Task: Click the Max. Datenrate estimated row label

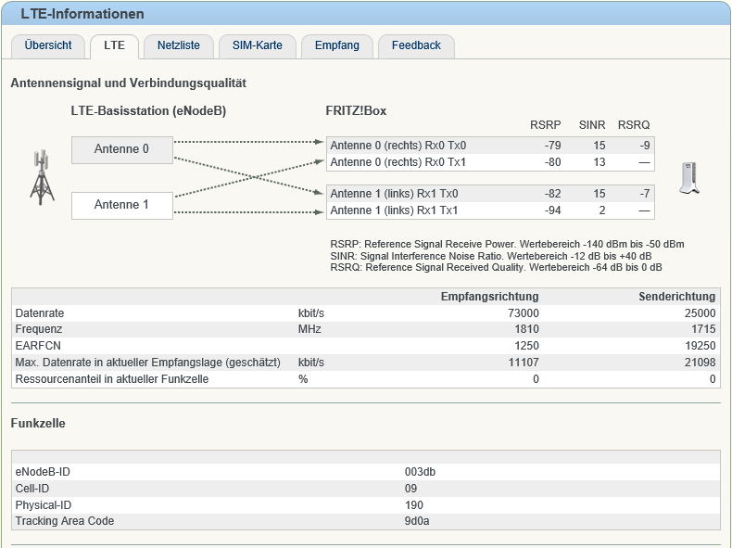Action: 147,363
